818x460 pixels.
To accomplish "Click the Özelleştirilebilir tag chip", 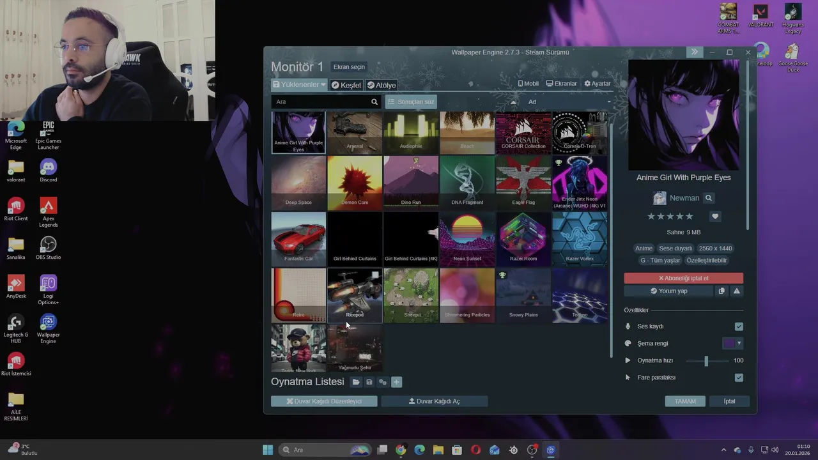I will (x=707, y=261).
